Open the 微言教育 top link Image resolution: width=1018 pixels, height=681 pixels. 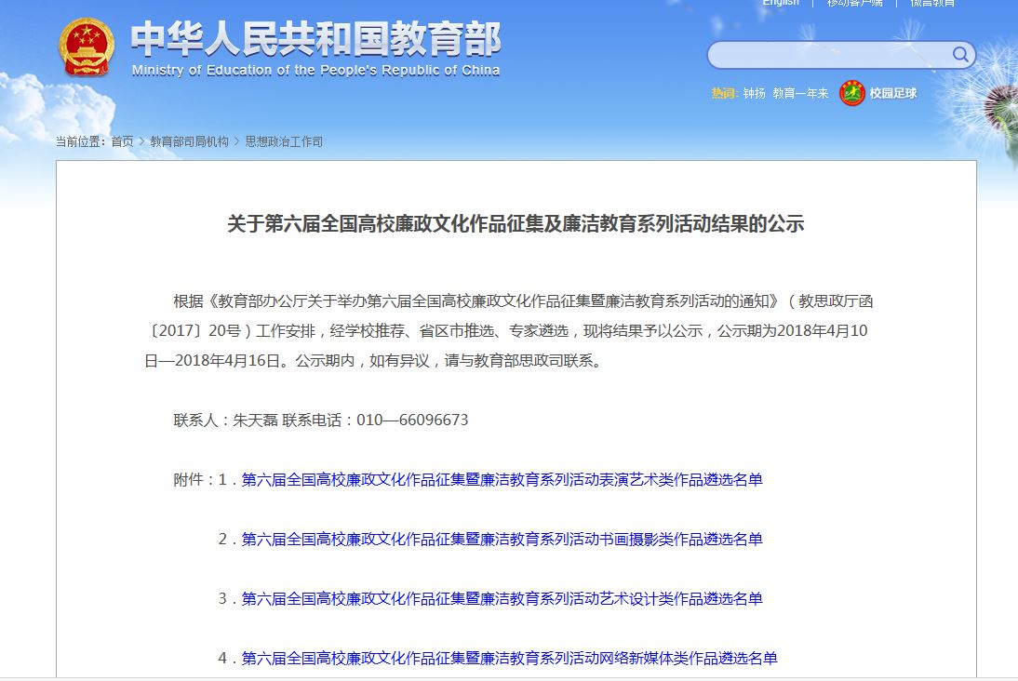pyautogui.click(x=931, y=3)
